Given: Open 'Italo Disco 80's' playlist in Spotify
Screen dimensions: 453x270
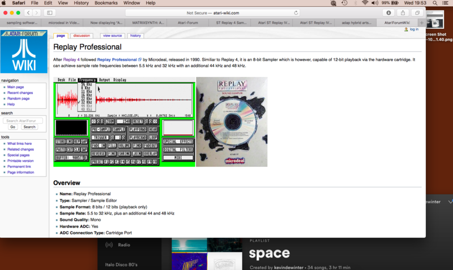Looking at the screenshot, I should pyautogui.click(x=121, y=264).
